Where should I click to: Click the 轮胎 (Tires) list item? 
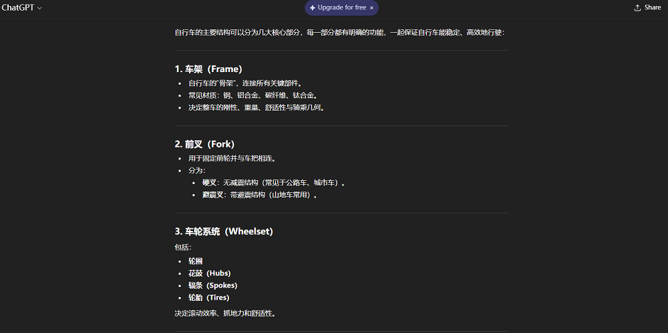coord(208,298)
